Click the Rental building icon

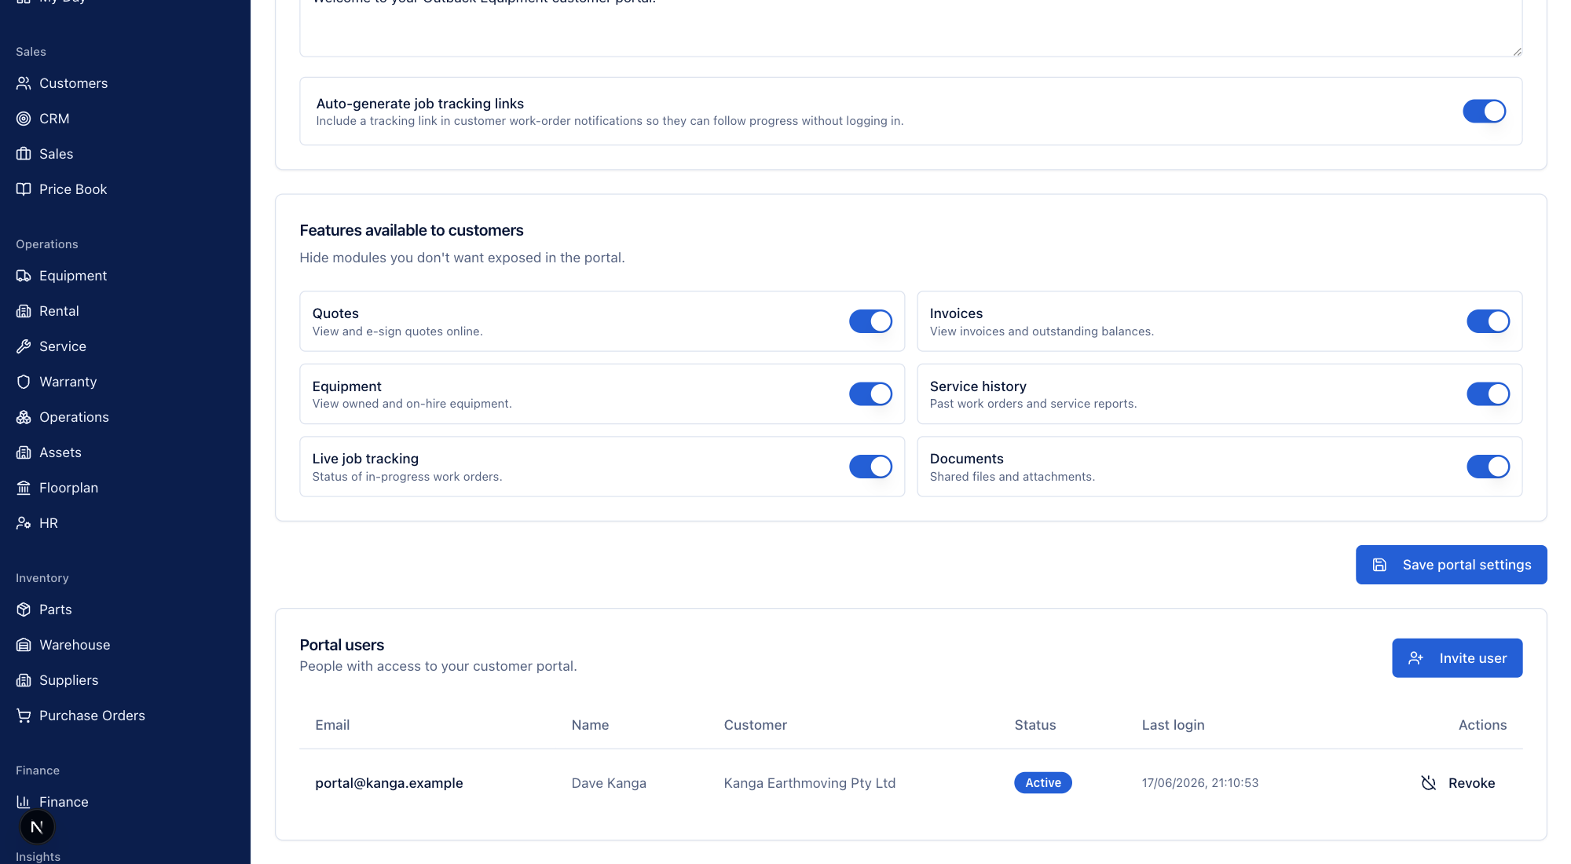pyautogui.click(x=24, y=311)
